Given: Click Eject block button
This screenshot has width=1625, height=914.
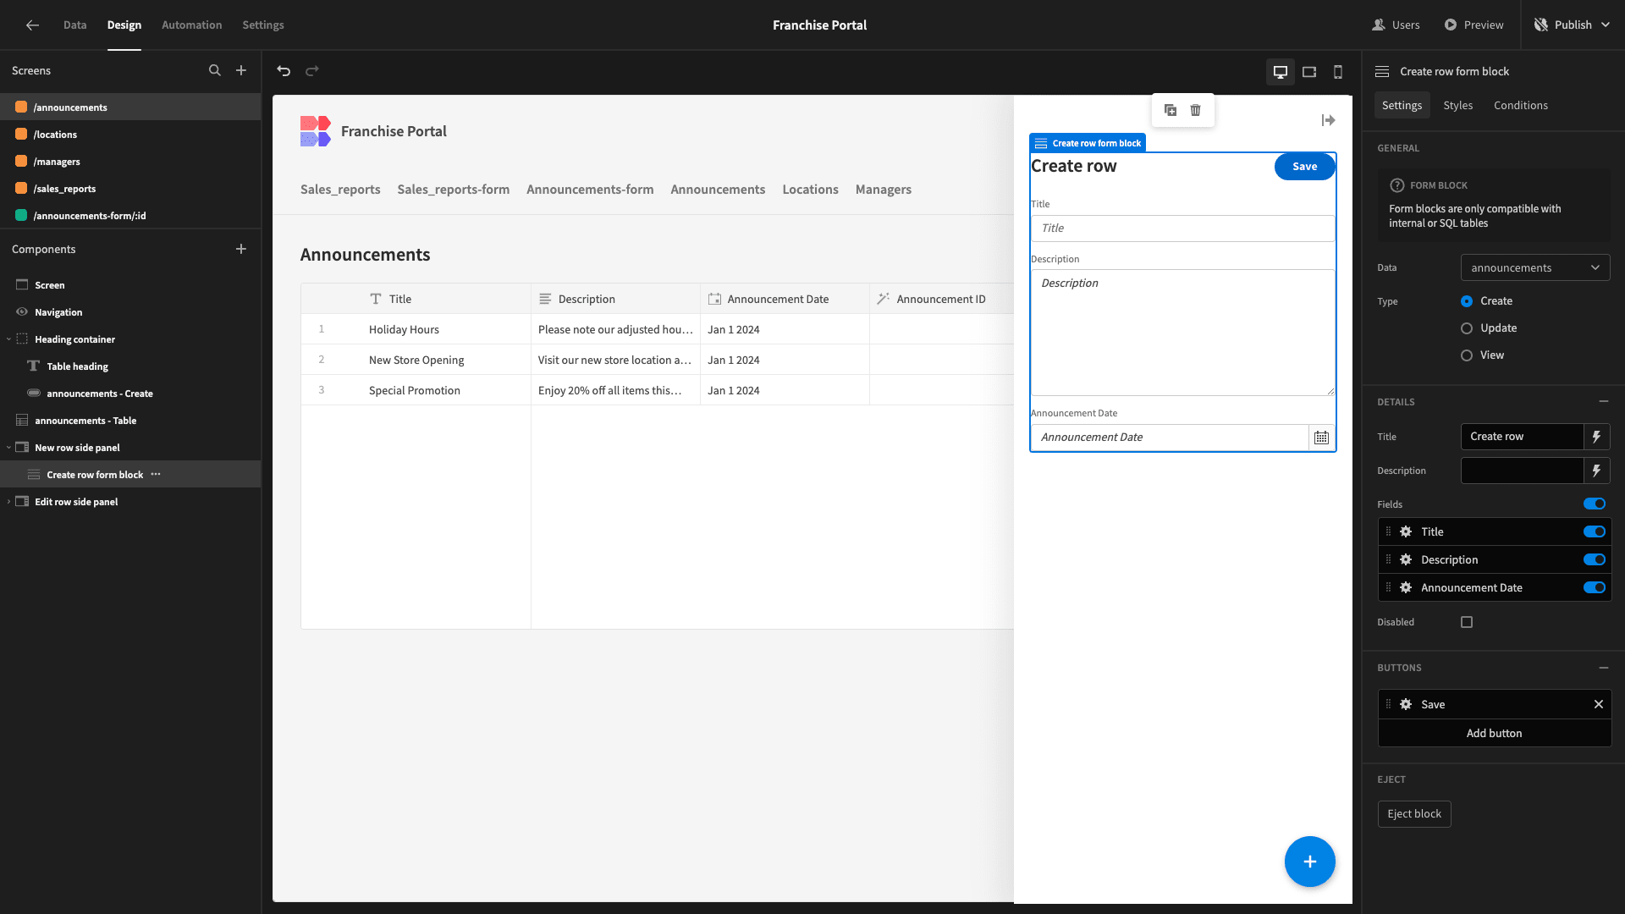Looking at the screenshot, I should pyautogui.click(x=1414, y=814).
